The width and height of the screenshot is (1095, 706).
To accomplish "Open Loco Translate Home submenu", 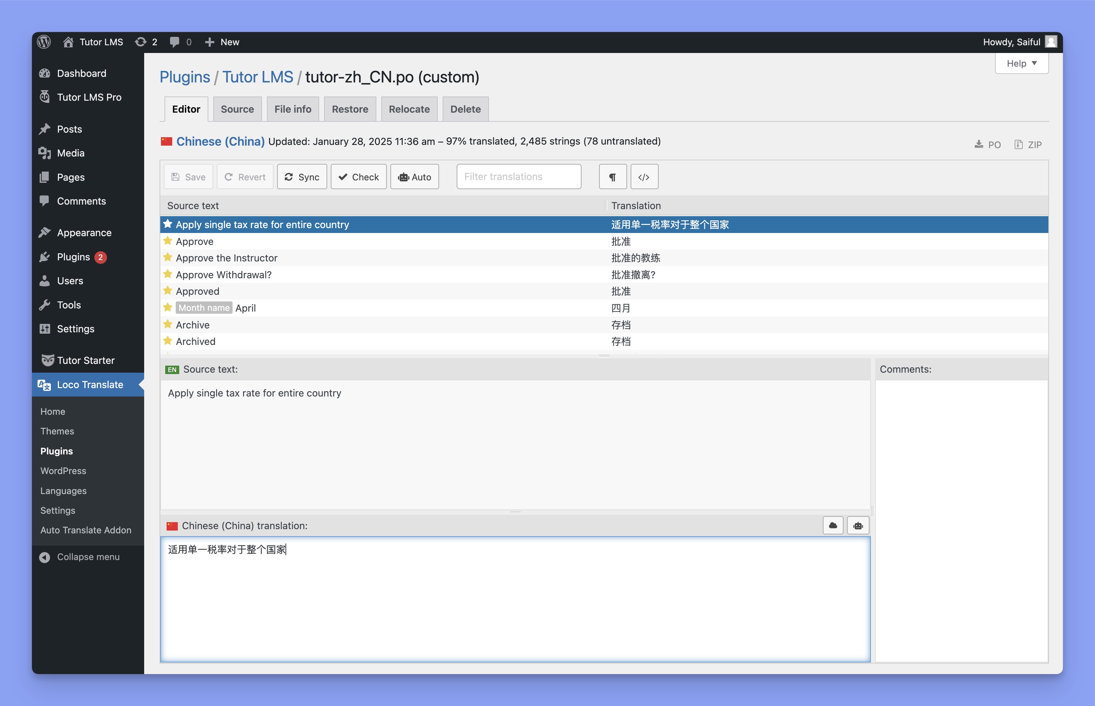I will click(53, 411).
